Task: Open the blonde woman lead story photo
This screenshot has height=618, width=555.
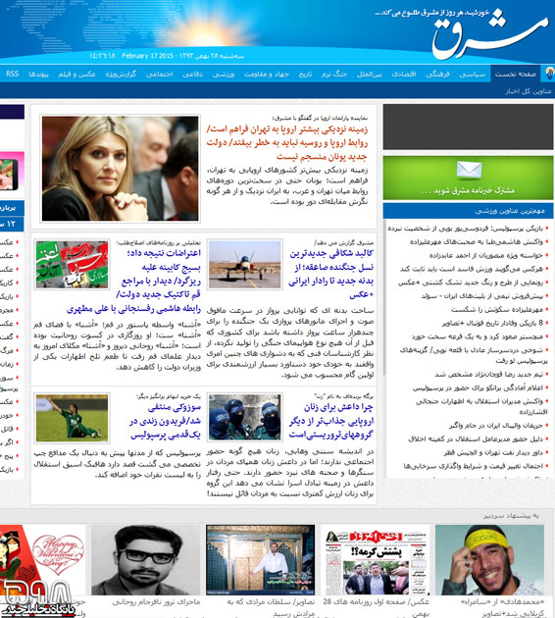Action: [x=121, y=169]
